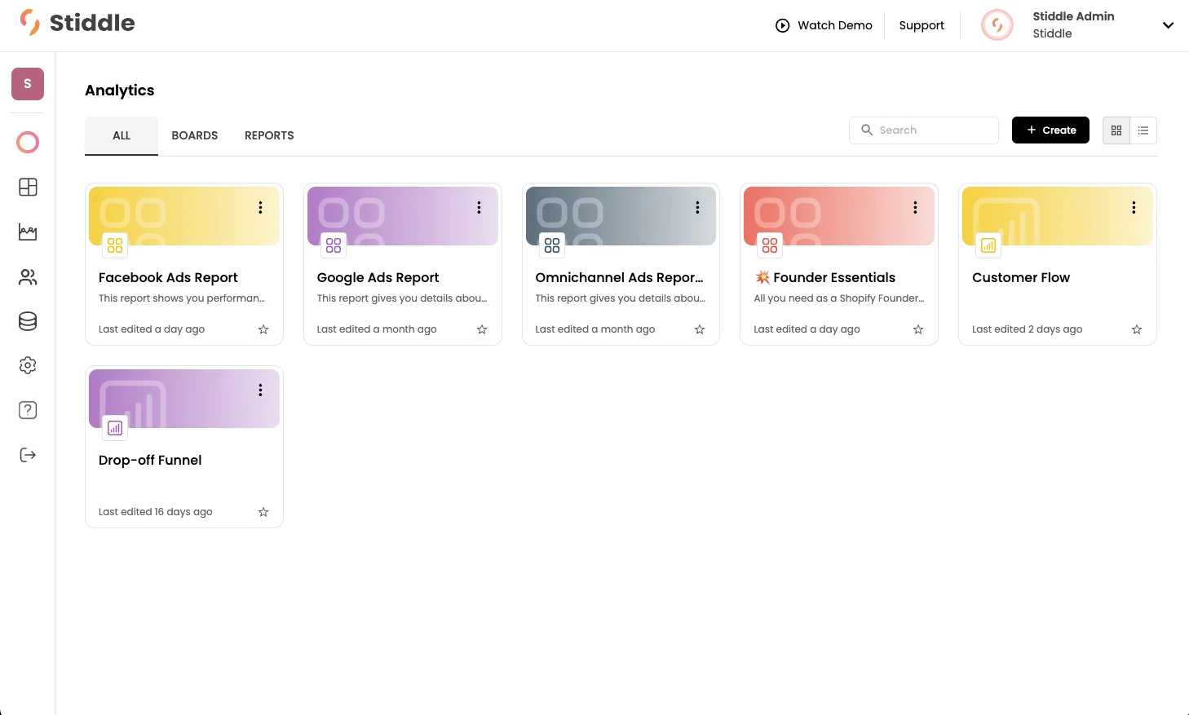1189x715 pixels.
Task: Open options menu on Google Ads Report card
Action: pyautogui.click(x=479, y=208)
